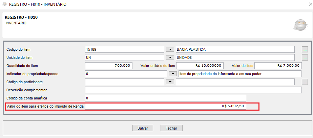The image size is (313, 138).
Task: Click the Fechar button
Action: (x=171, y=128)
